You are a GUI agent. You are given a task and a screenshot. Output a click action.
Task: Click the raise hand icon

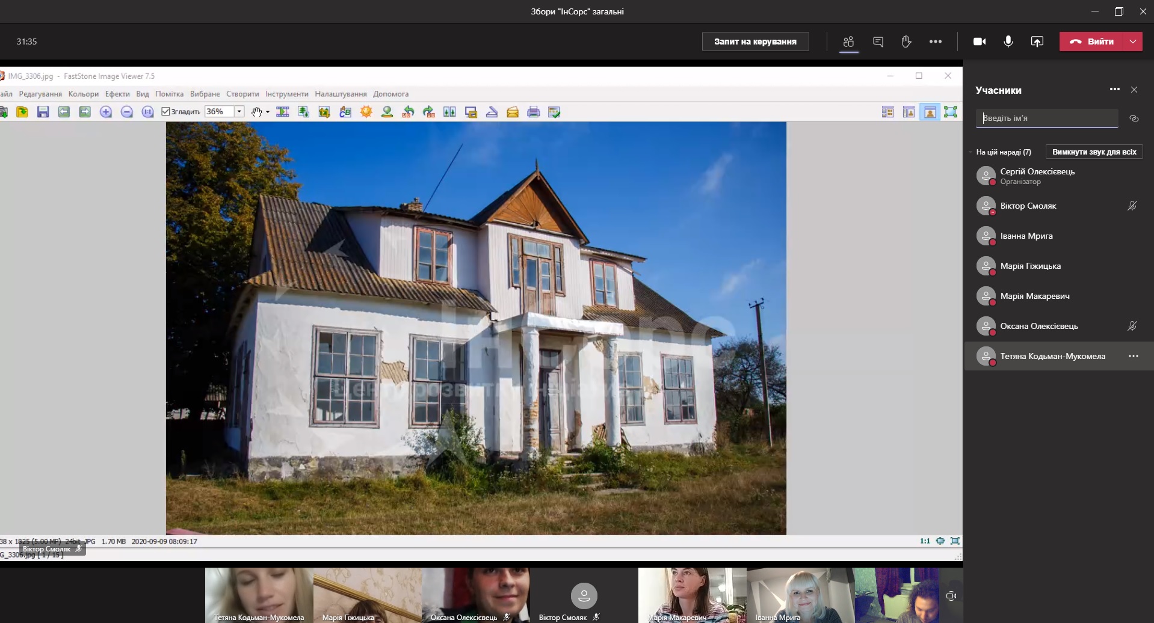906,41
